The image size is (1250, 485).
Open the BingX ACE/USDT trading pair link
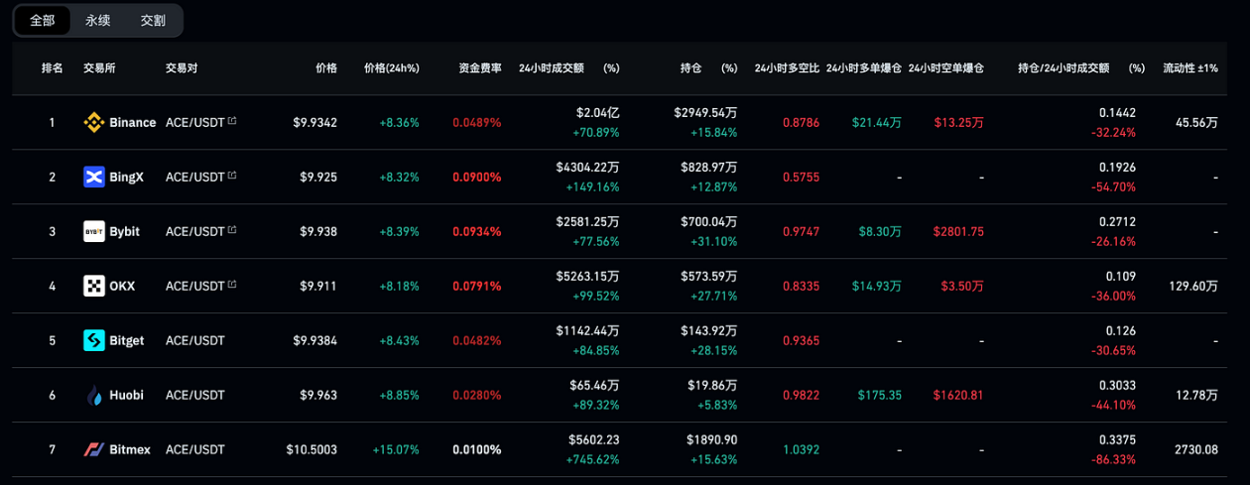195,178
